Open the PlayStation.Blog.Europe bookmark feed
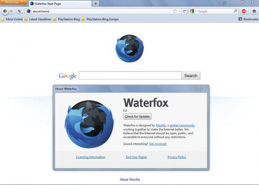This screenshot has width=259, height=185. 100,19
